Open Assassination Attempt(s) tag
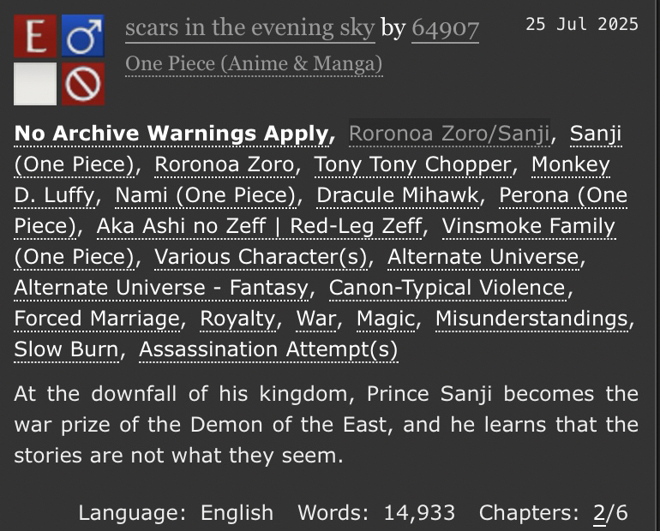The width and height of the screenshot is (660, 531). click(x=268, y=349)
